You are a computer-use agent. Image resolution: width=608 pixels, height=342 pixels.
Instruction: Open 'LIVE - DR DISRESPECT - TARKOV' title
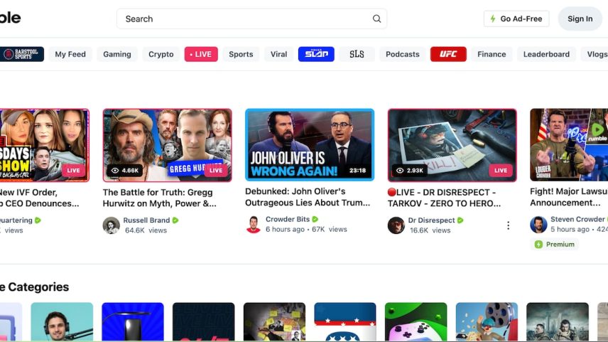(x=445, y=198)
